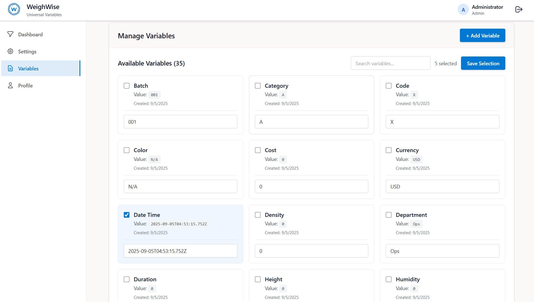This screenshot has height=302, width=534.
Task: Click the '5 selected' counter text
Action: click(446, 64)
